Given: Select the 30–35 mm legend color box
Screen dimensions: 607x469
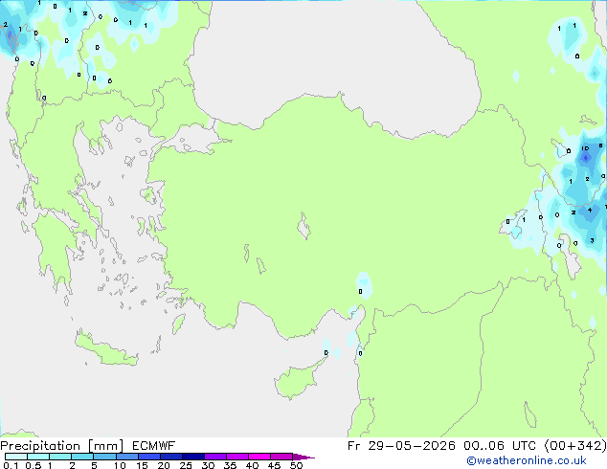Looking at the screenshot, I should tap(214, 457).
